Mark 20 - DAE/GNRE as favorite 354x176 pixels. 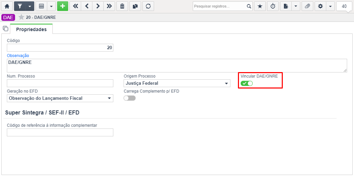point(21,17)
